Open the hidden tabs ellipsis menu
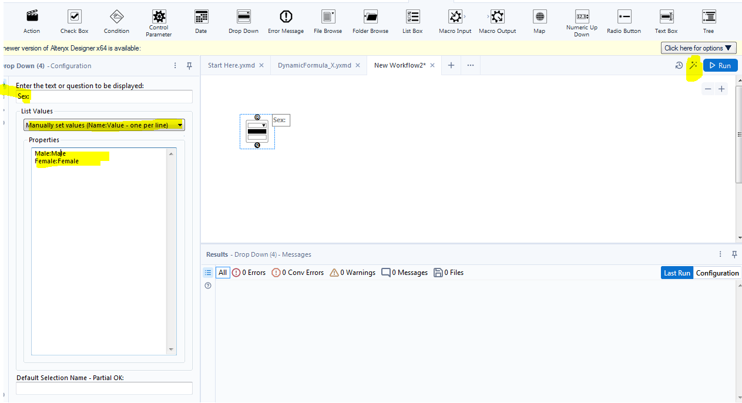The height and width of the screenshot is (403, 742). click(x=470, y=65)
